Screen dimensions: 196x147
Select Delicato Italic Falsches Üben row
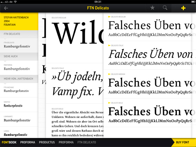148,55
